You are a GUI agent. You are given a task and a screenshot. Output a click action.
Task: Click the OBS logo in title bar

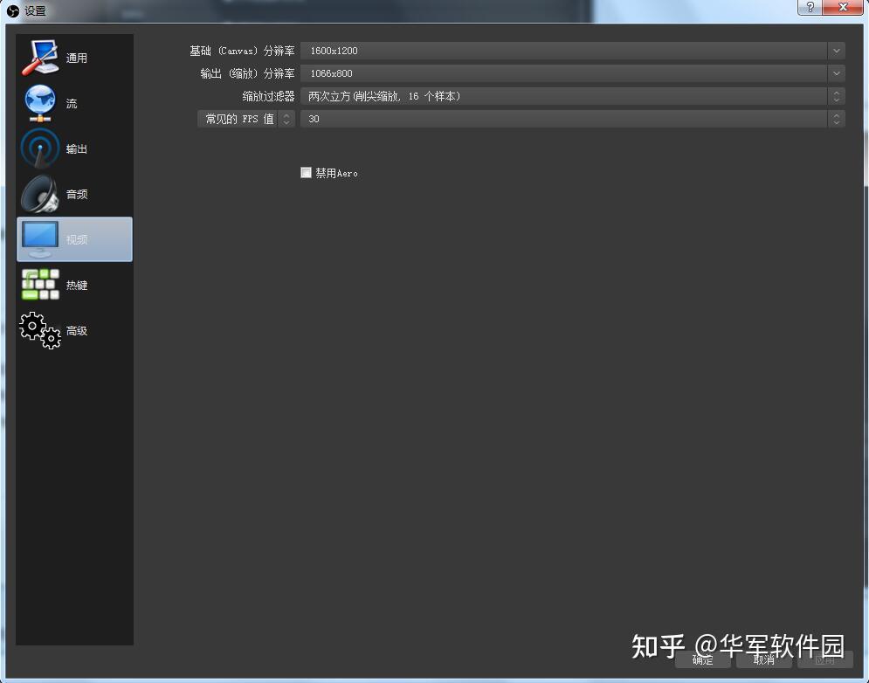point(13,11)
